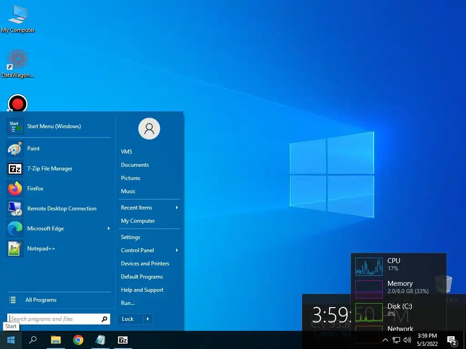Click the Memory usage graph
The height and width of the screenshot is (349, 466).
pyautogui.click(x=369, y=289)
